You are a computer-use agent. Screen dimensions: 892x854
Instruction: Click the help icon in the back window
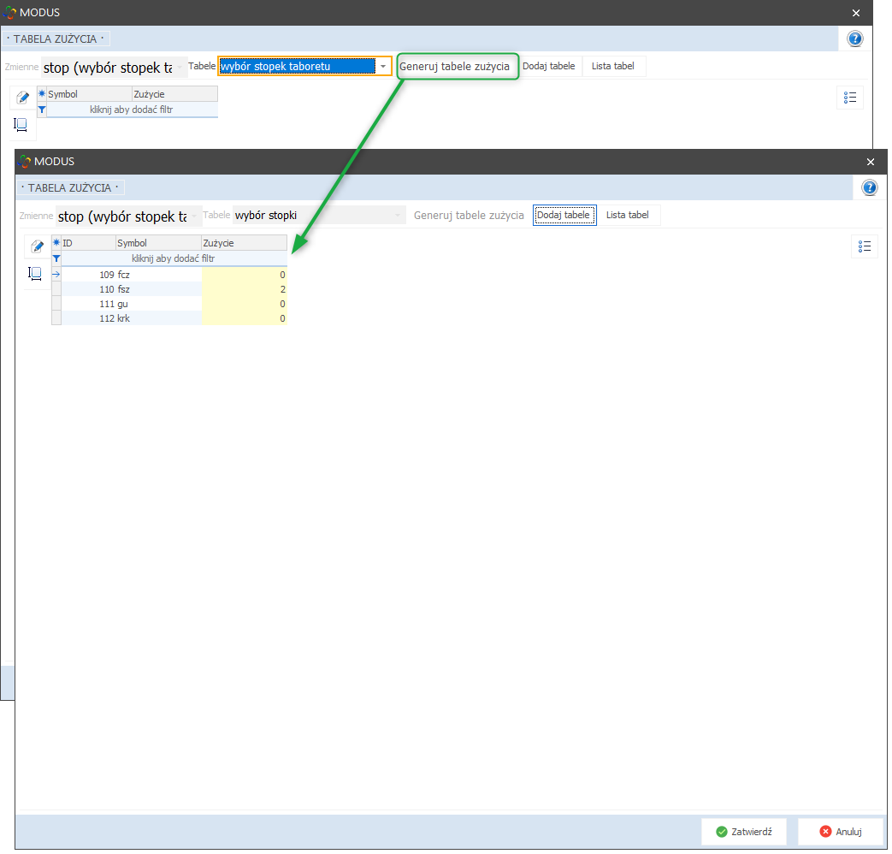[854, 39]
